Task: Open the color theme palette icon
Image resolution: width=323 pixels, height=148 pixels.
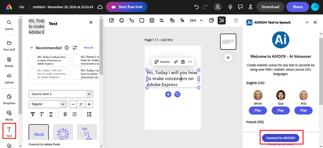Action: pyautogui.click(x=122, y=20)
